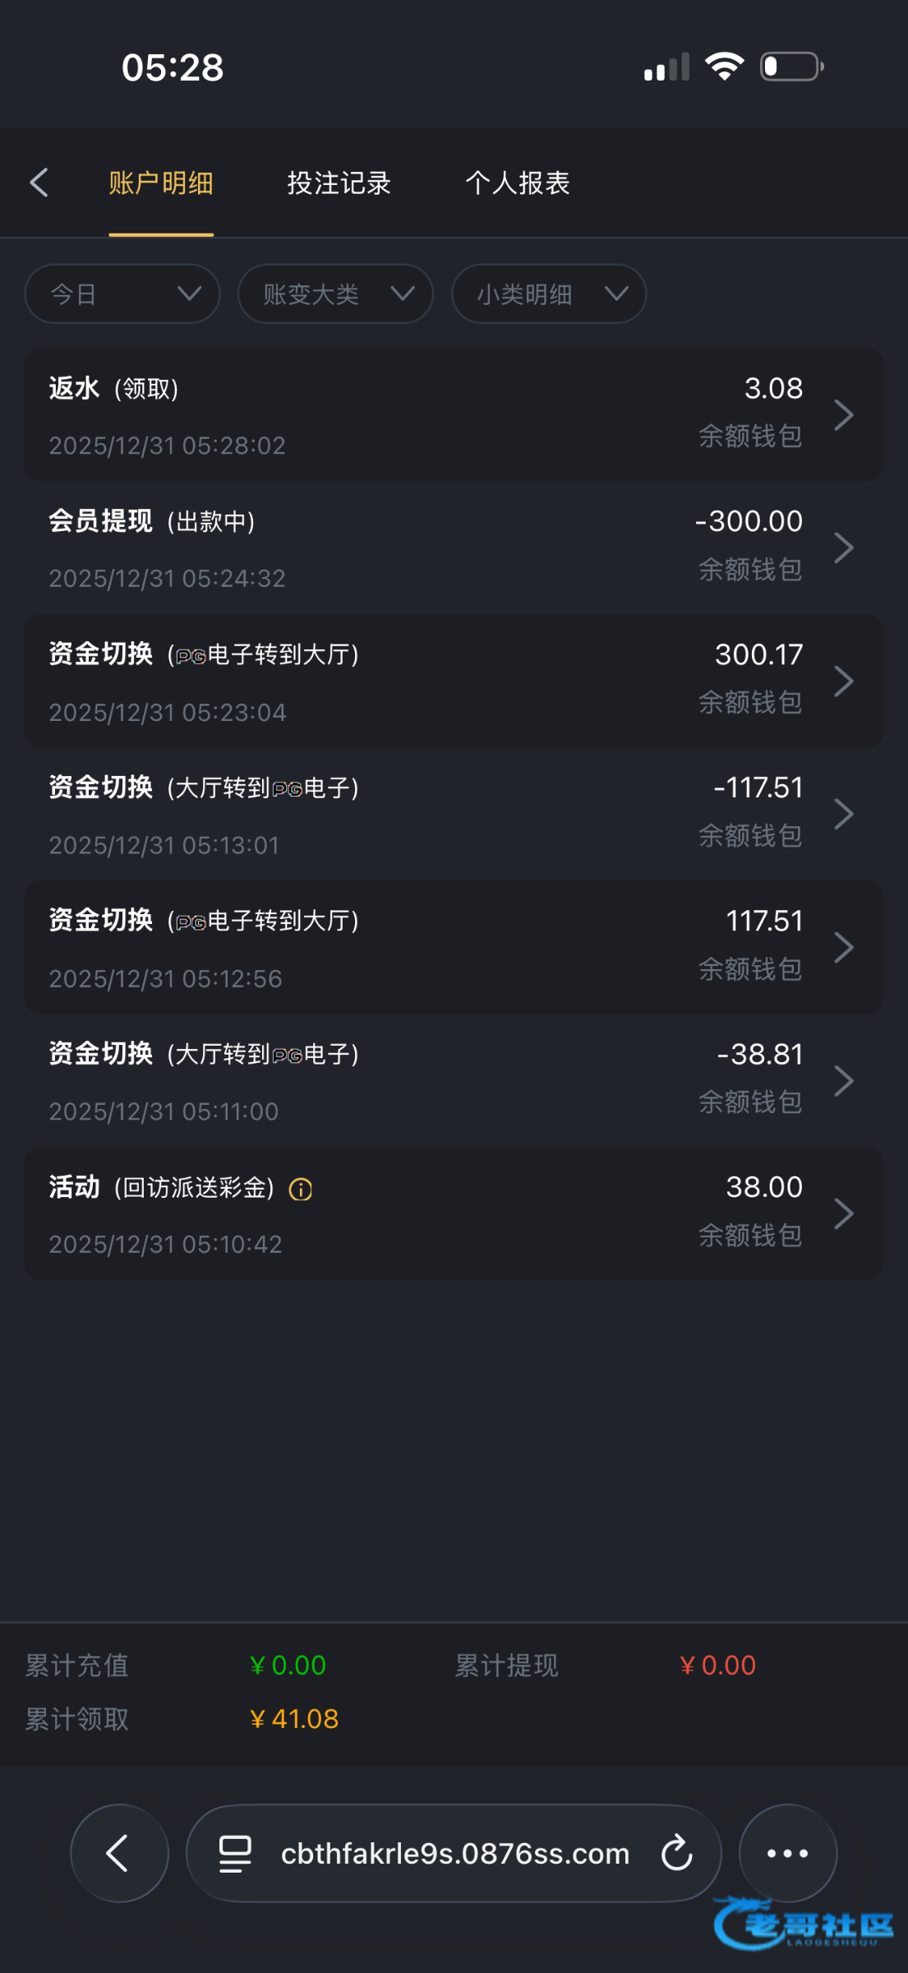Tap the arrow on the 会员提现 -300.00 row
908x1973 pixels.
(843, 548)
